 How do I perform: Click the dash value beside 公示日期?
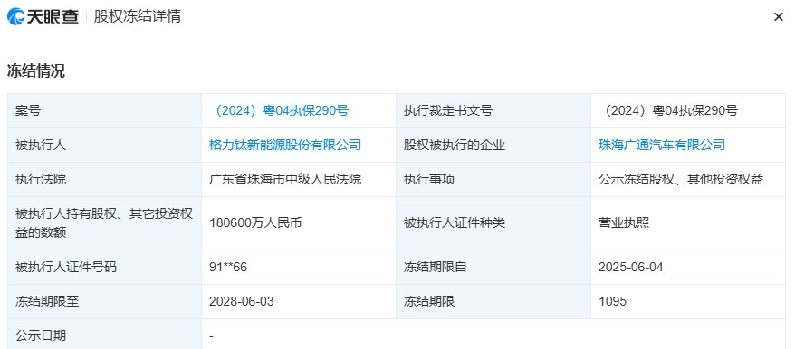[x=211, y=336]
